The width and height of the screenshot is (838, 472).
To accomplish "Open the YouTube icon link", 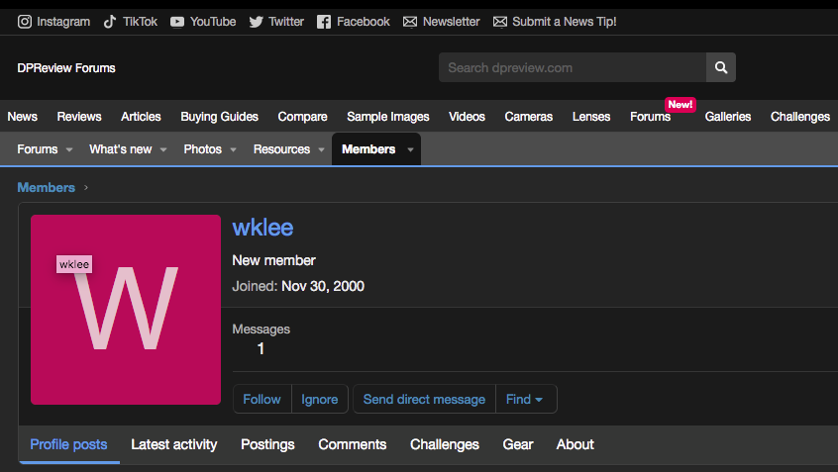I will click(x=177, y=22).
